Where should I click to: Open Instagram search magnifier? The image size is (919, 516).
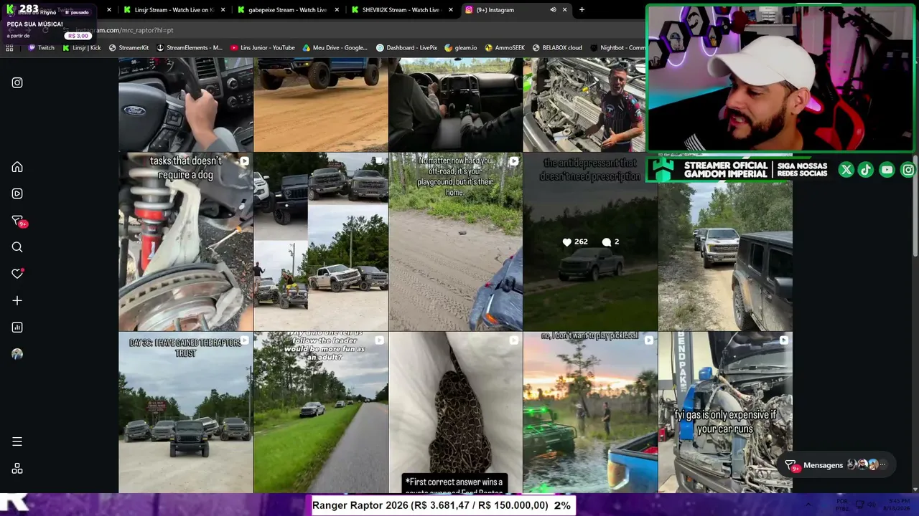tap(17, 247)
